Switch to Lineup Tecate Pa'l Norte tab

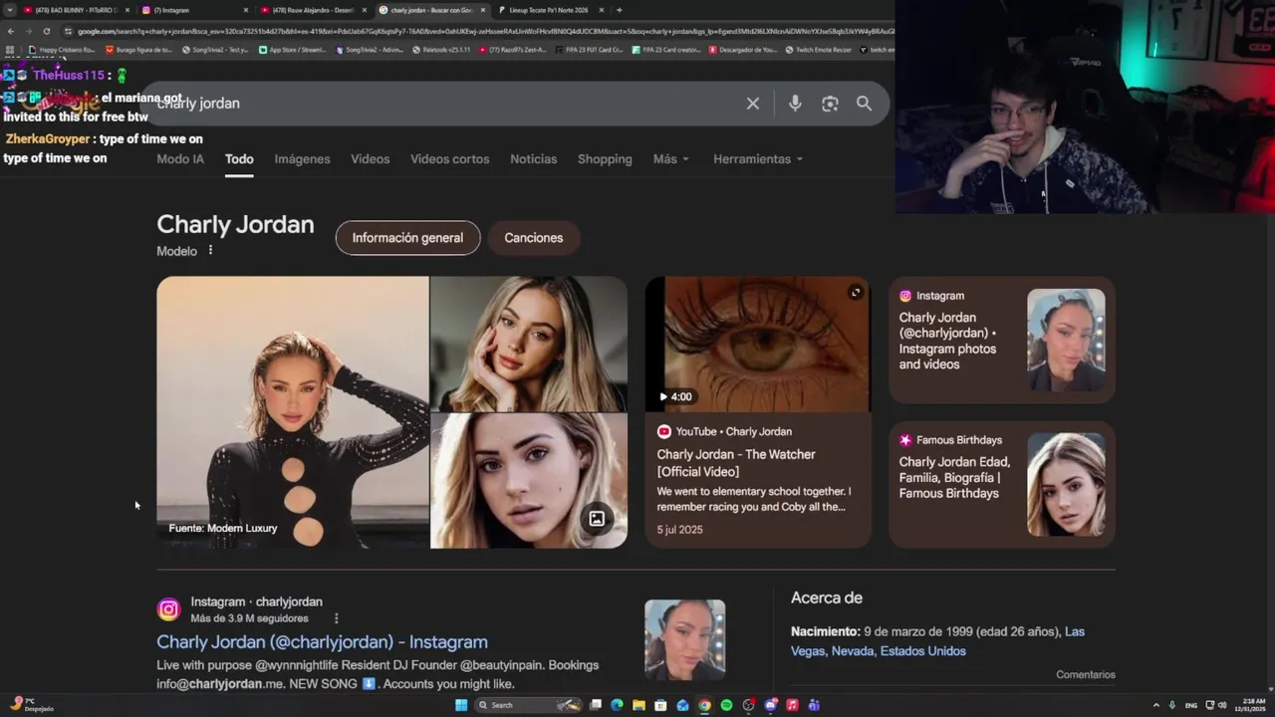click(x=551, y=10)
